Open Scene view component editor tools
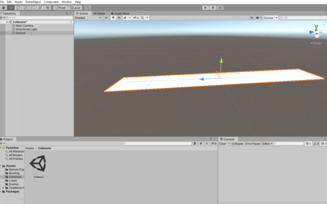Image resolution: width=327 pixels, height=204 pixels. point(252,18)
